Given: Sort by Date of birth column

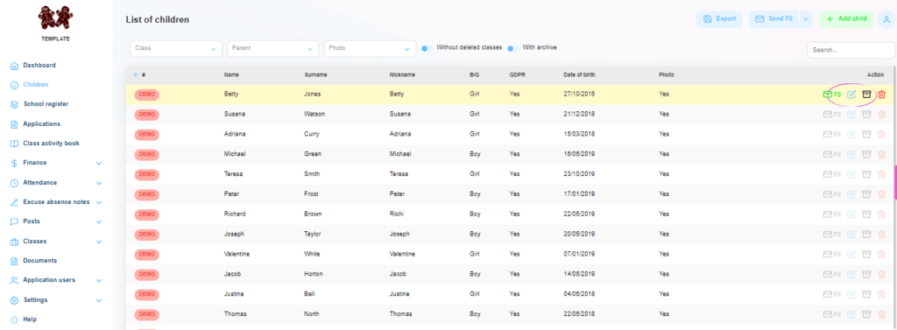Looking at the screenshot, I should (x=580, y=75).
